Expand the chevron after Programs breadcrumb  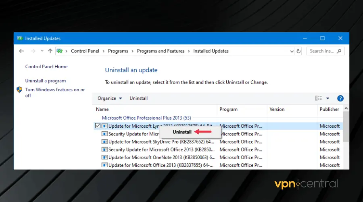[x=133, y=51]
